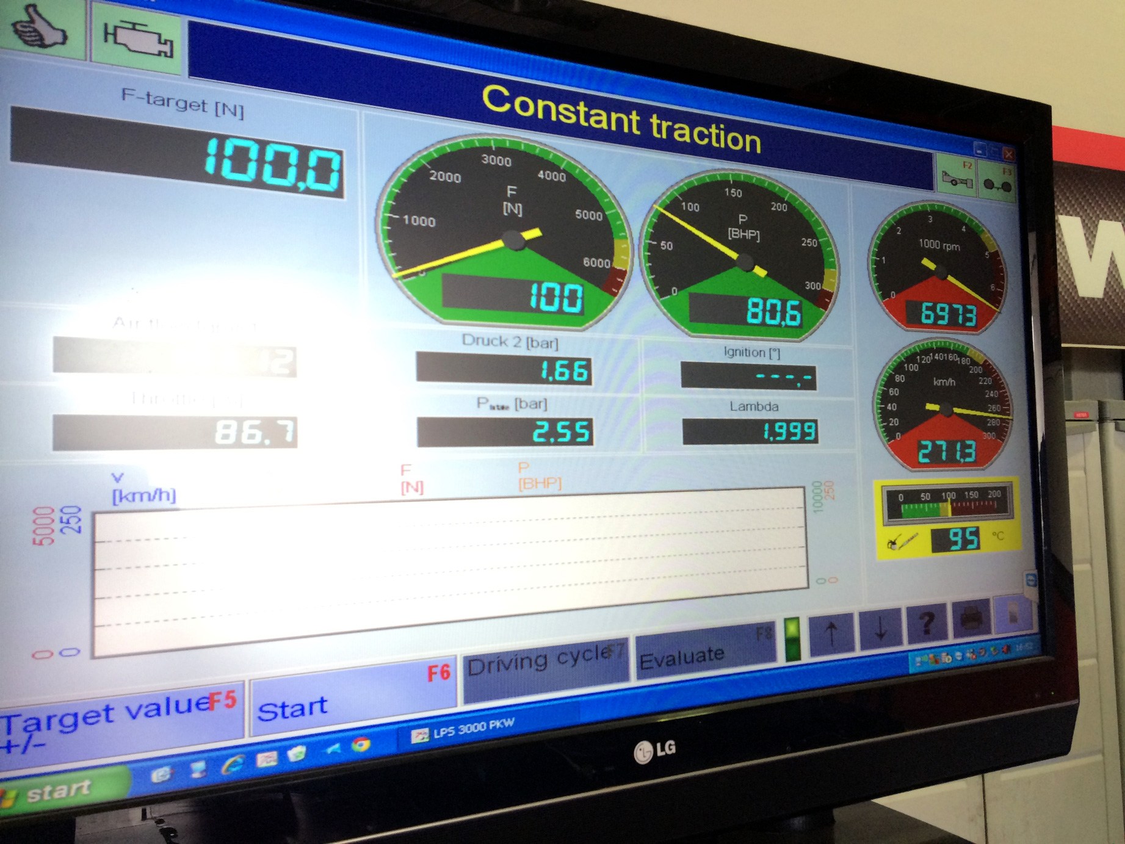1125x844 pixels.
Task: Click the P [BHP] power dial gauge
Action: [740, 255]
